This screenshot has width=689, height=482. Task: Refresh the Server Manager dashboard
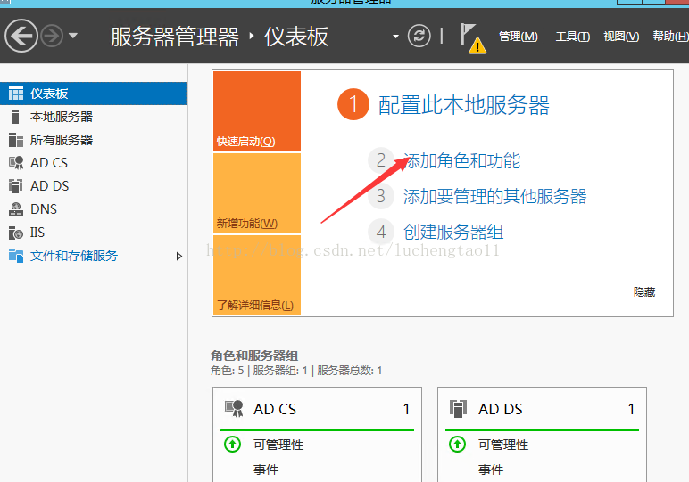click(x=419, y=36)
